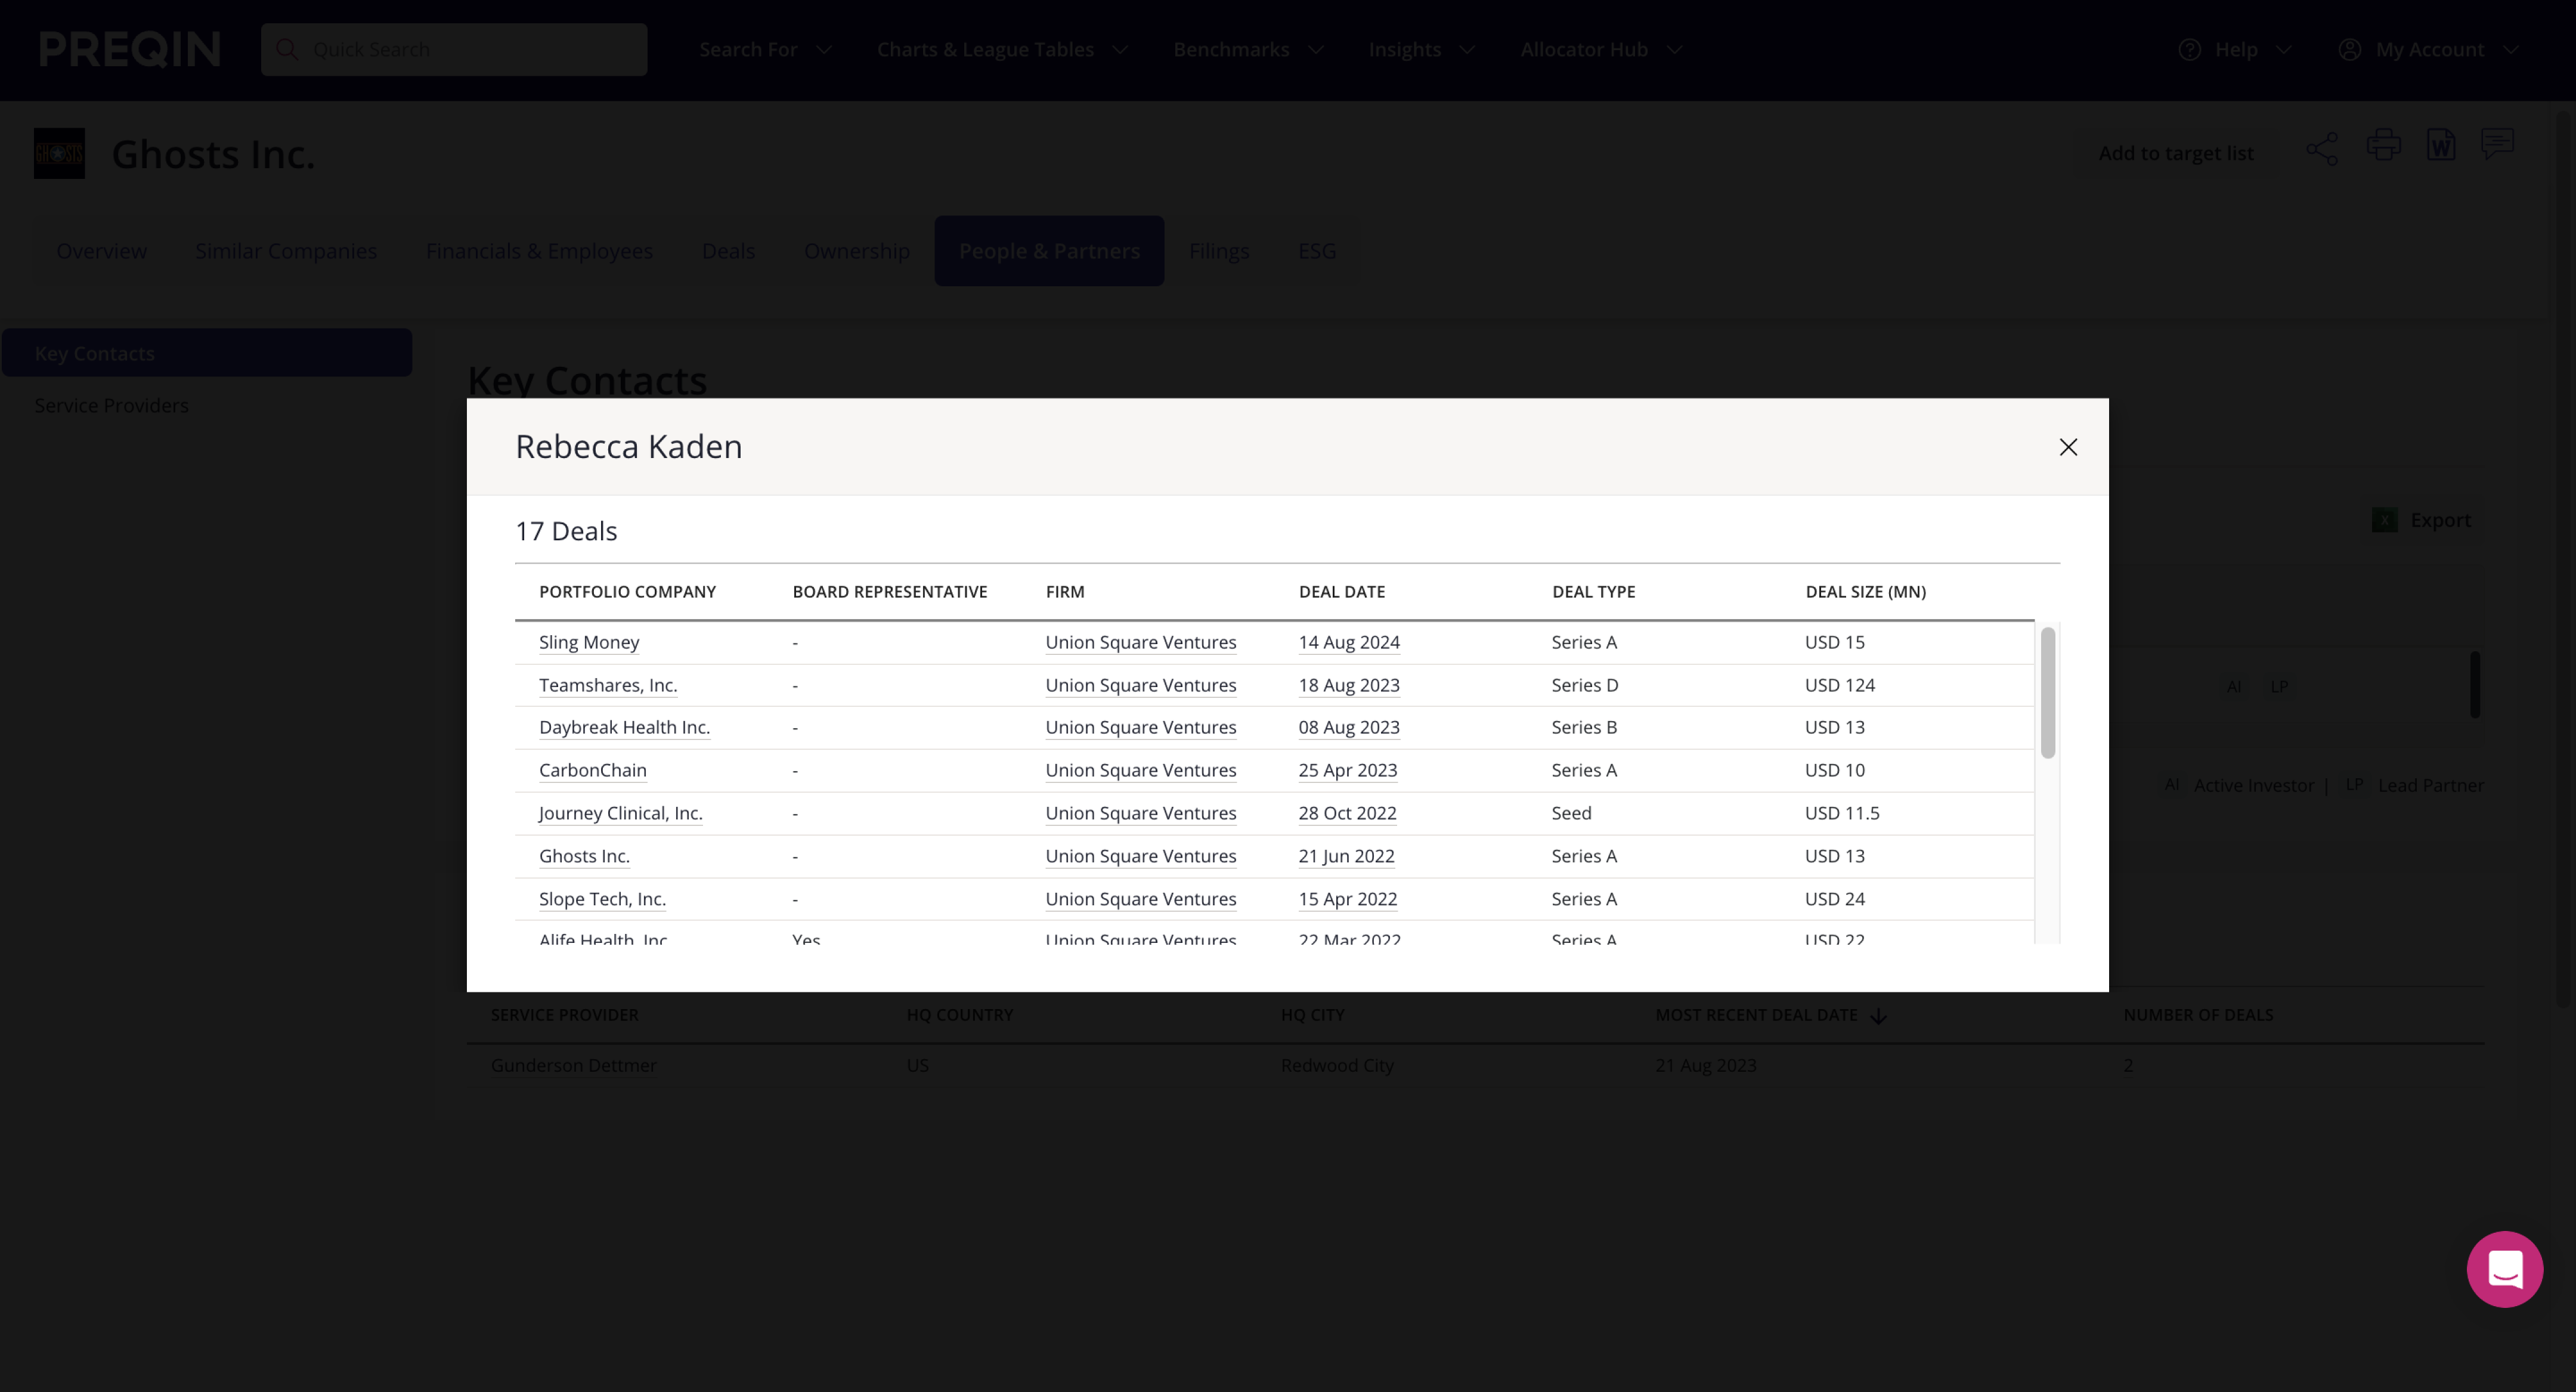Click the Ghosts Inc. company logo thumbnail
This screenshot has height=1392, width=2576.
59,153
